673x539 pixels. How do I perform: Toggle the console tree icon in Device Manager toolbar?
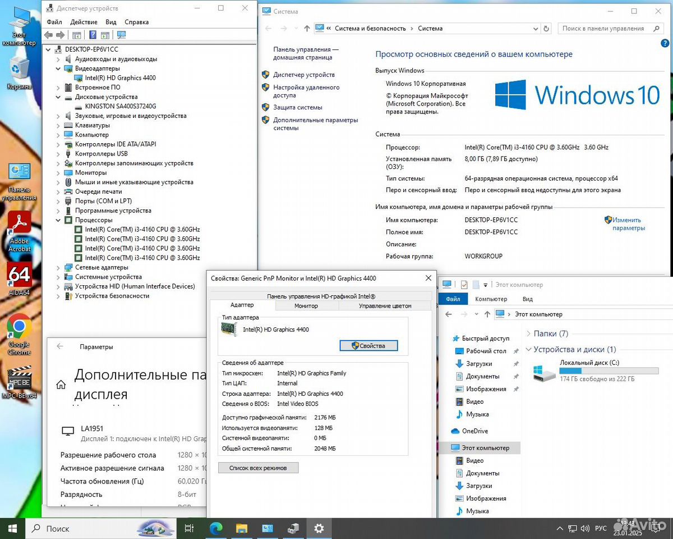pyautogui.click(x=77, y=35)
